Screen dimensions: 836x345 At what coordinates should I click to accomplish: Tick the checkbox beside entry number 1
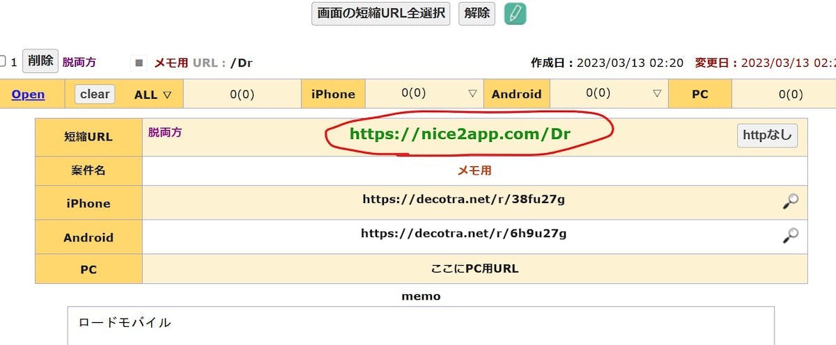point(3,62)
